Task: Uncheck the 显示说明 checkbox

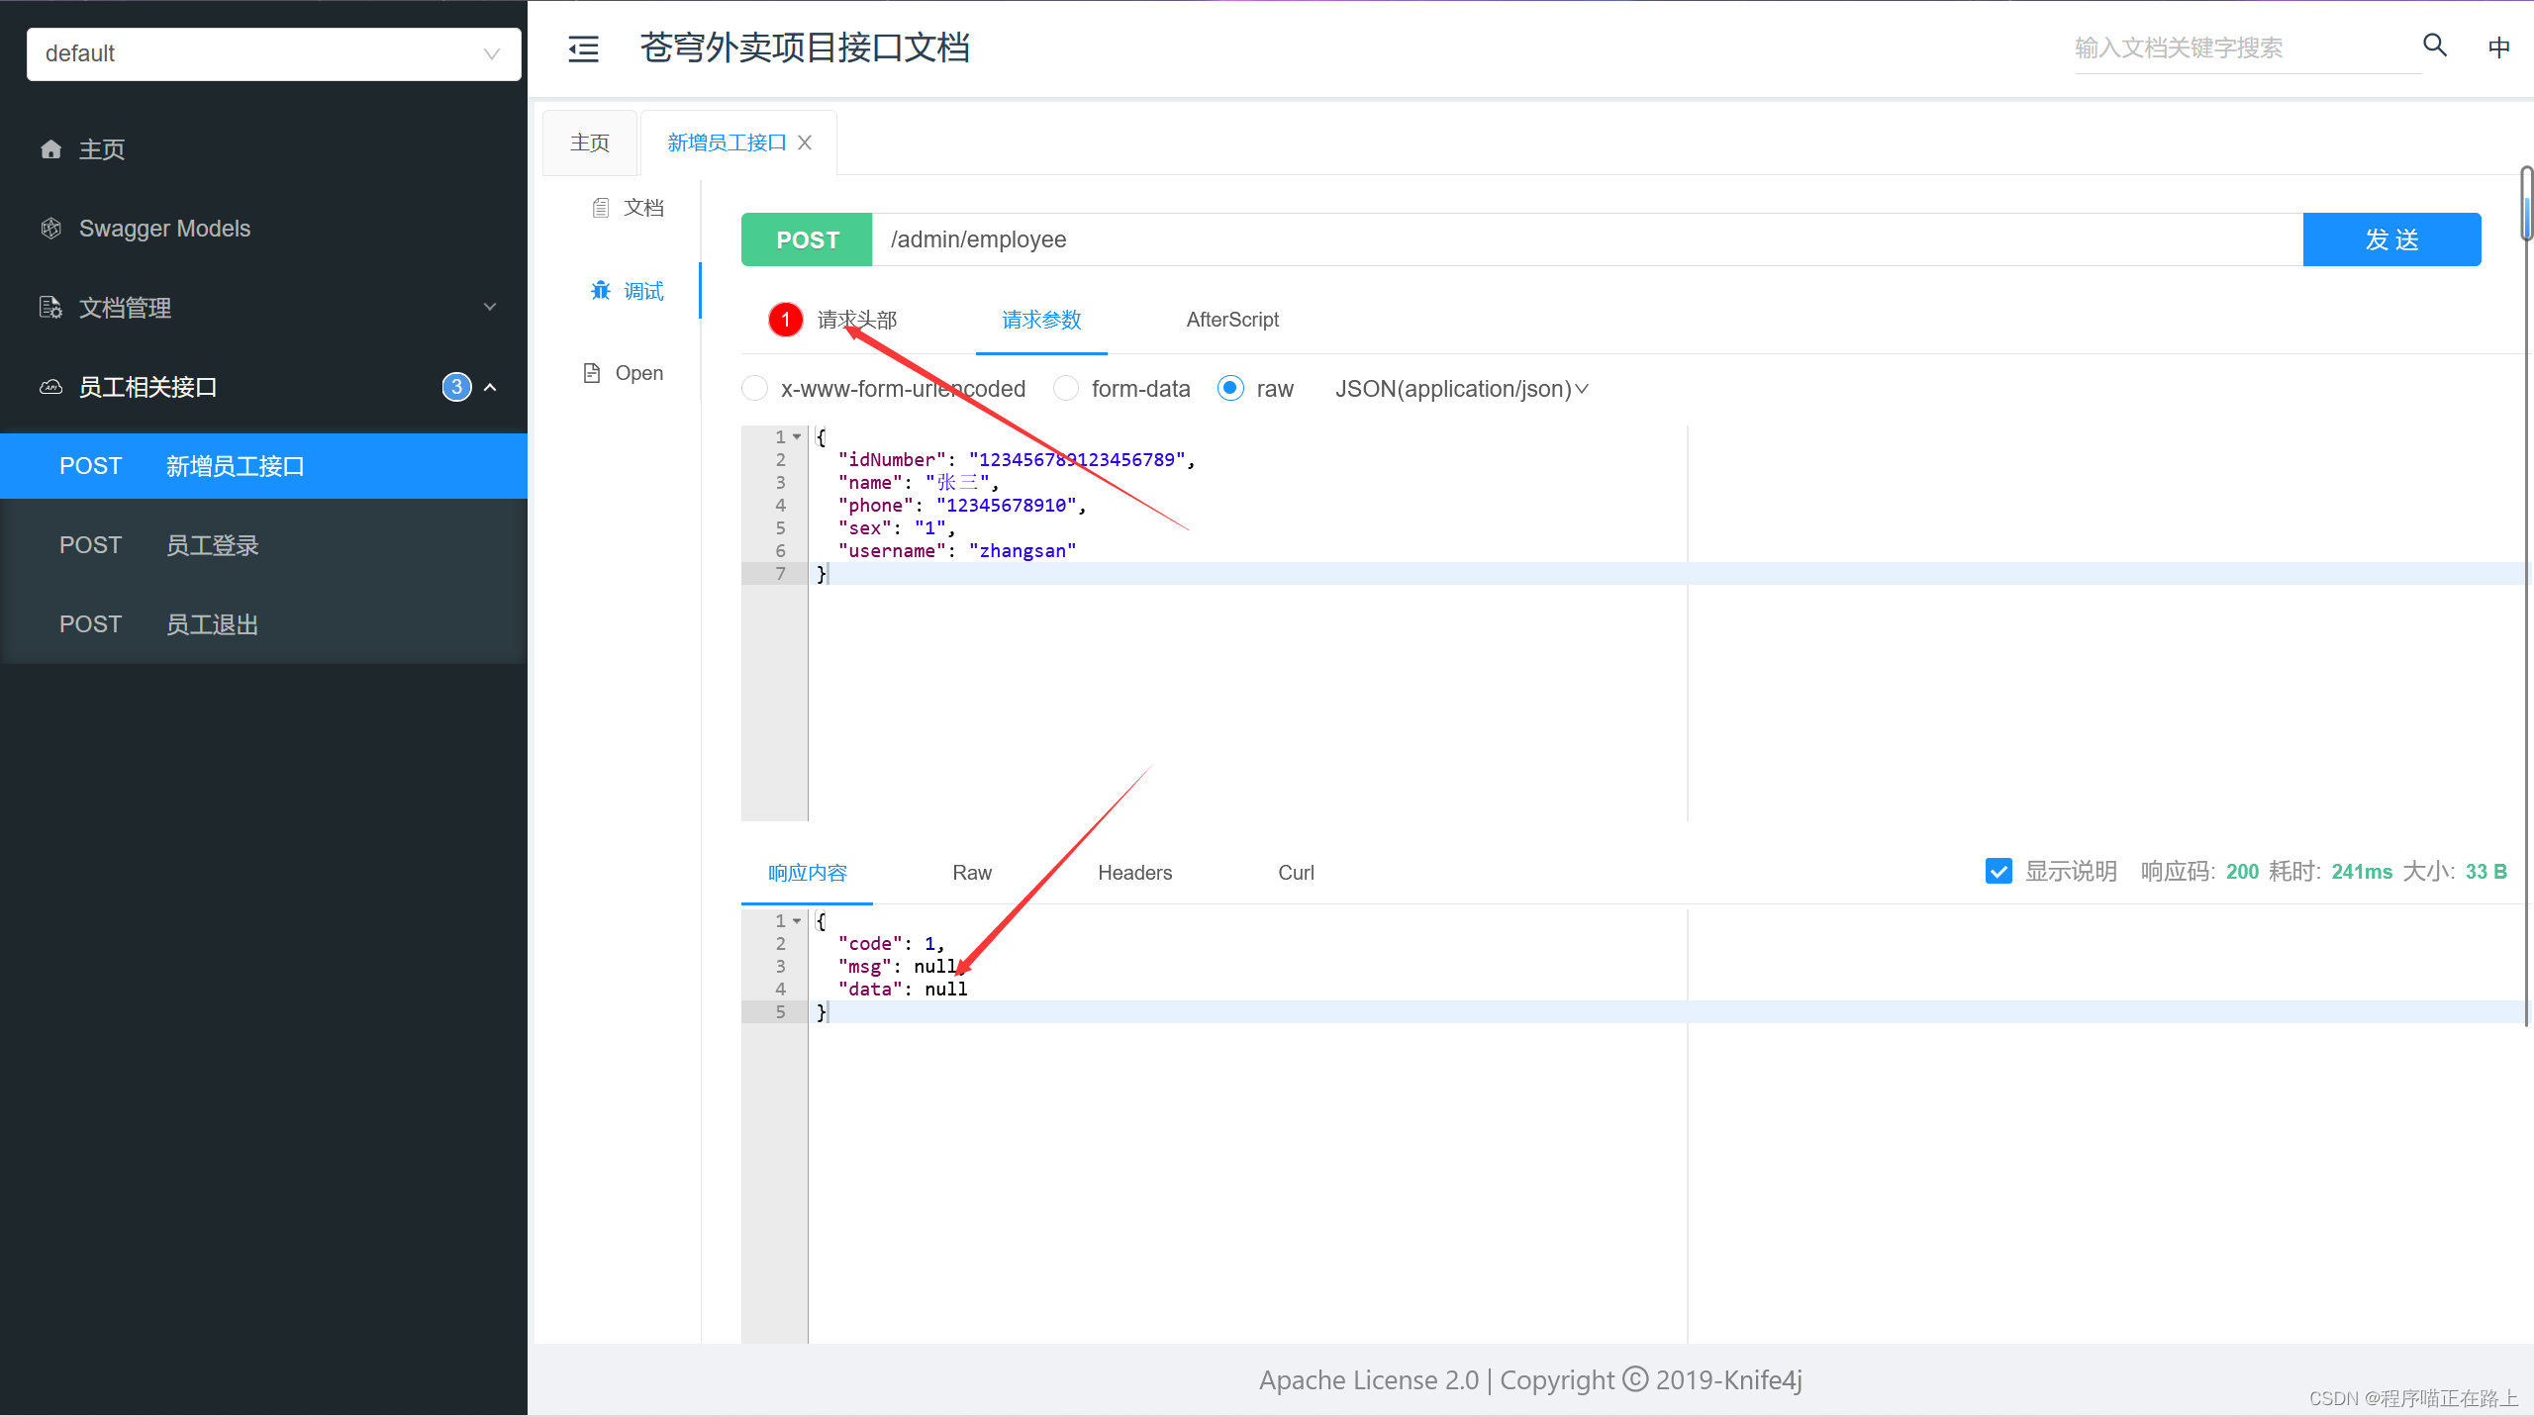Action: (x=1998, y=871)
